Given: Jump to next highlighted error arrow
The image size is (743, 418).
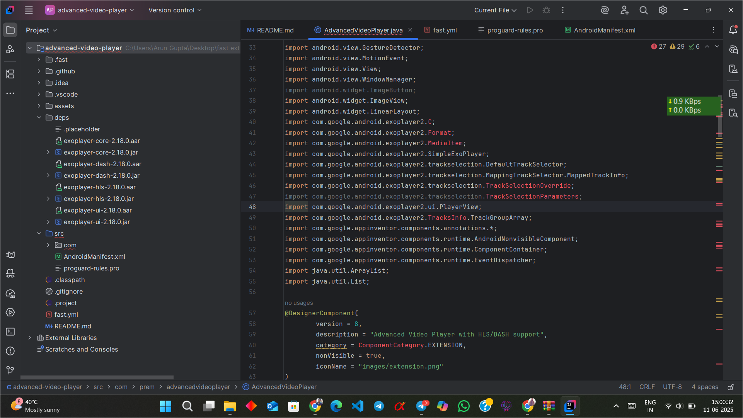Looking at the screenshot, I should pyautogui.click(x=717, y=46).
